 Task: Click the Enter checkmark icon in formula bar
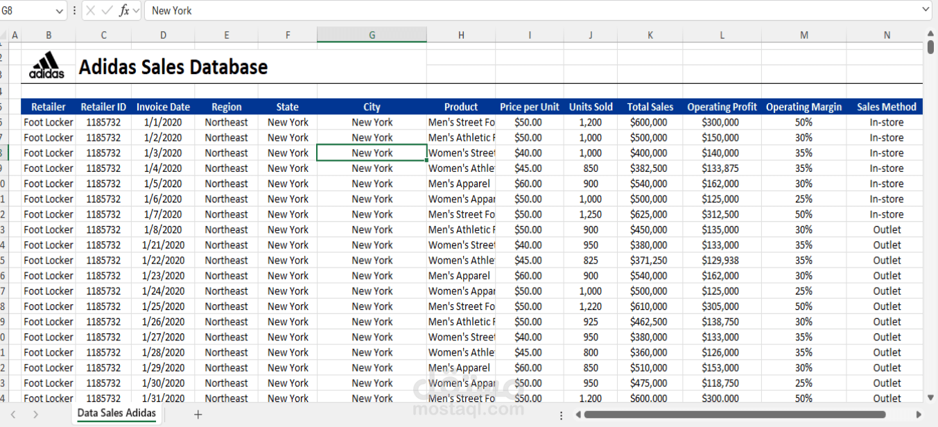point(107,10)
